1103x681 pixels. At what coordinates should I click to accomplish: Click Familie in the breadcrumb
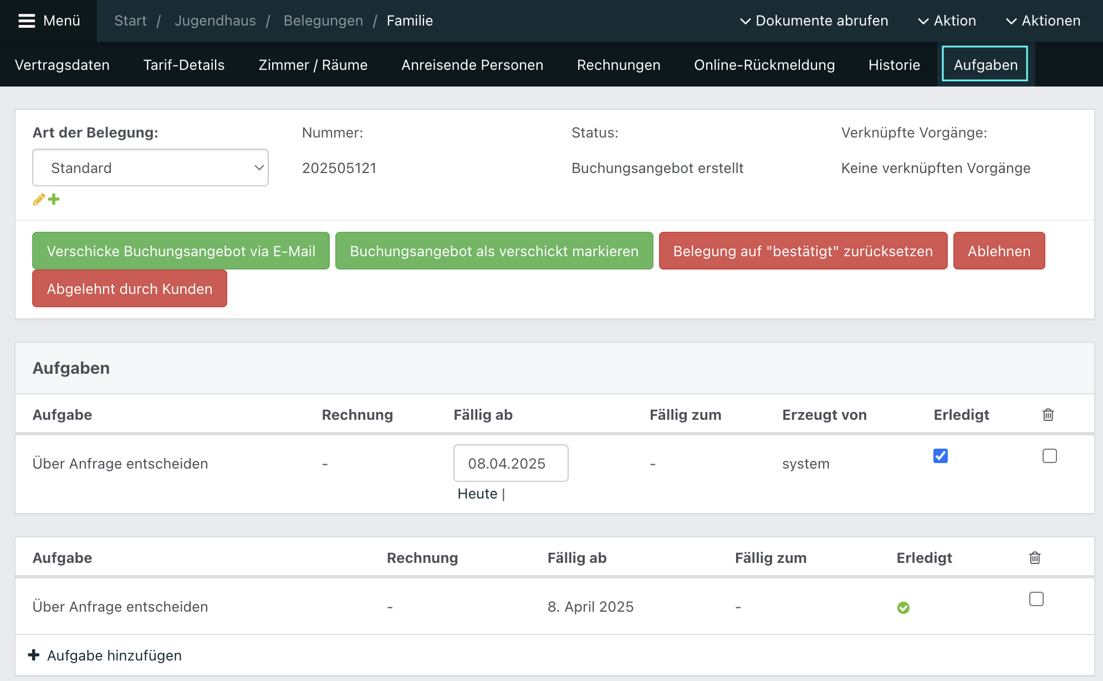tap(410, 21)
